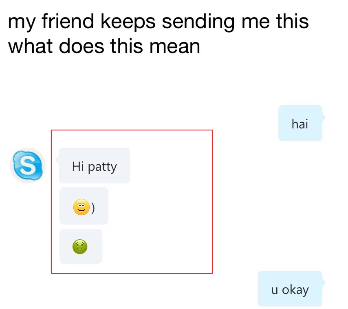The image size is (348, 309).
Task: Click the word 'friend' in the headline
Action: coord(68,21)
